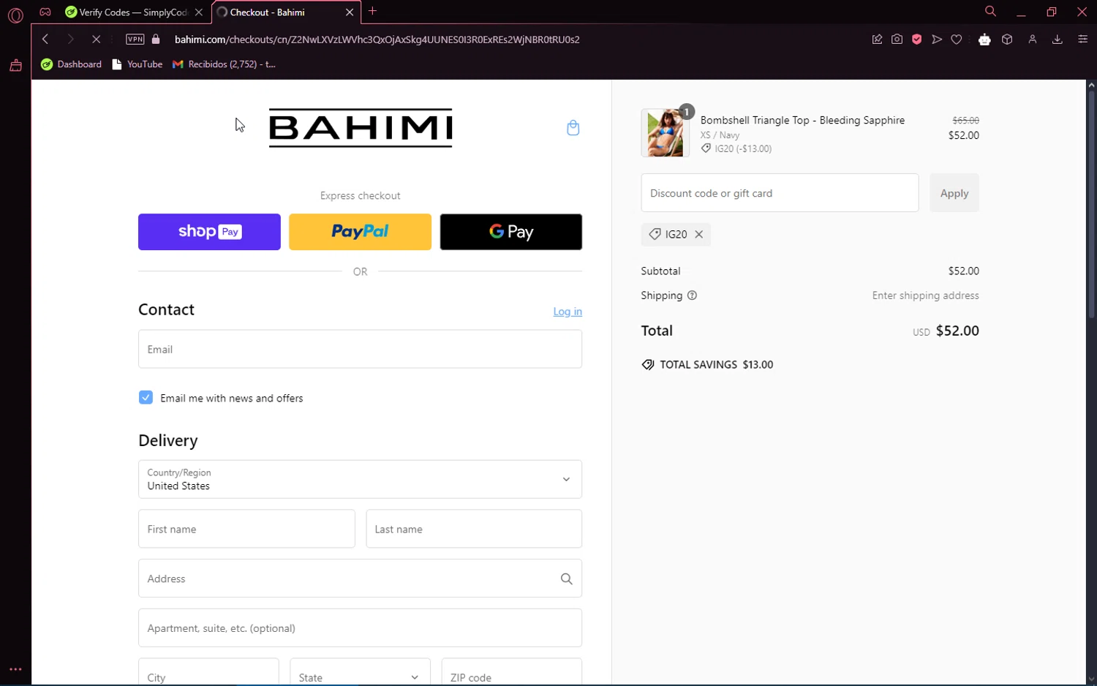The width and height of the screenshot is (1097, 686).
Task: Remove the IG20 discount code tag
Action: 699,234
